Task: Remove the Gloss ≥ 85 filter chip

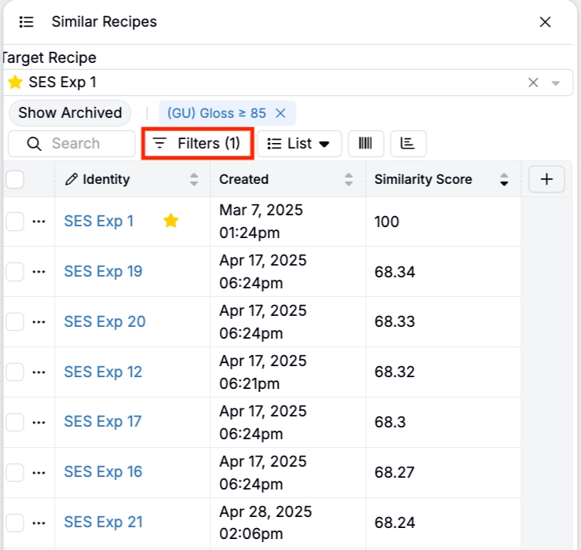Action: [x=280, y=113]
